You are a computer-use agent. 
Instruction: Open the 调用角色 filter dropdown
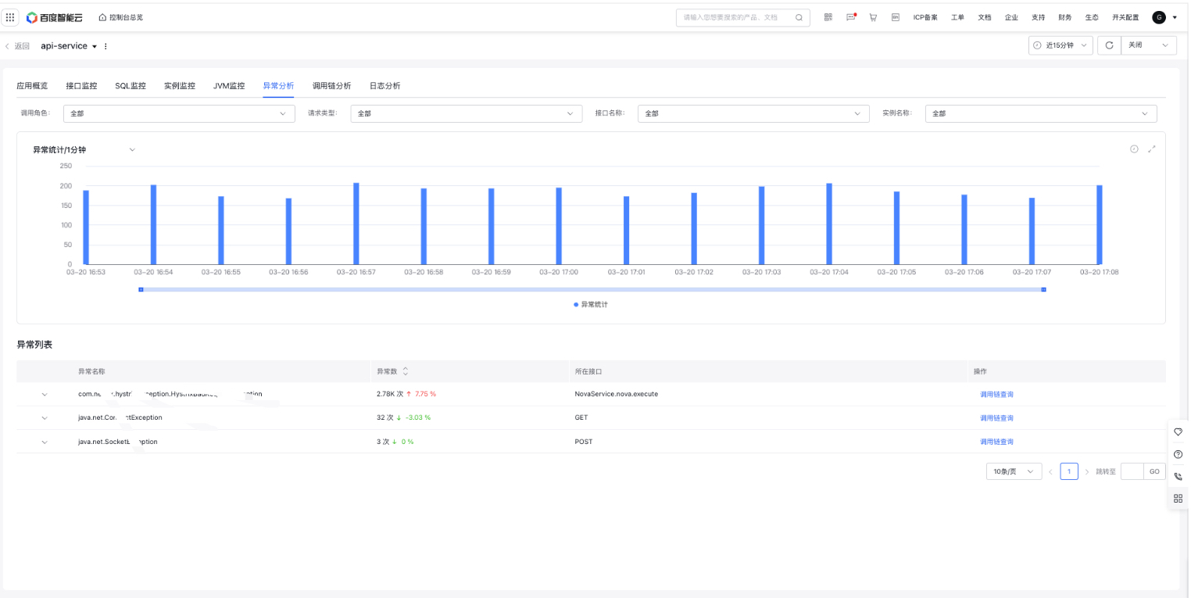(179, 113)
